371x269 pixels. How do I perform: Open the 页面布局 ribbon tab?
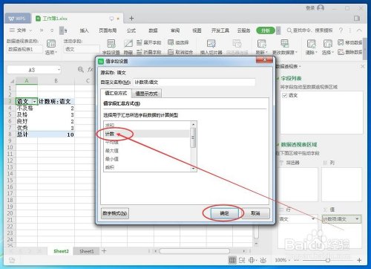(108, 30)
